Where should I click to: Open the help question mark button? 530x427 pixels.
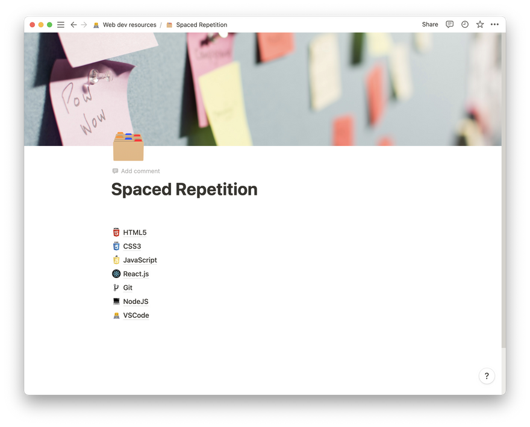point(487,376)
